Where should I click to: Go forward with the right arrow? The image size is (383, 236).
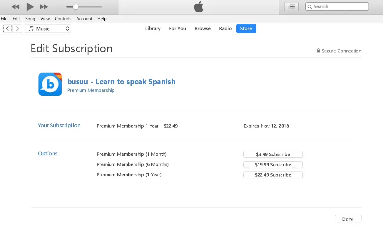point(17,29)
